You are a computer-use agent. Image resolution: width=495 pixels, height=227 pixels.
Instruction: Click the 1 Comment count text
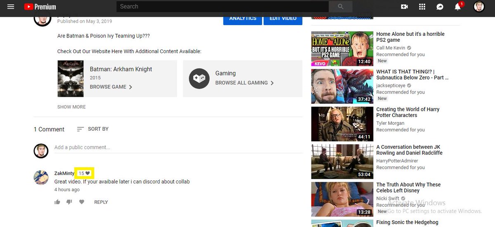(49, 129)
